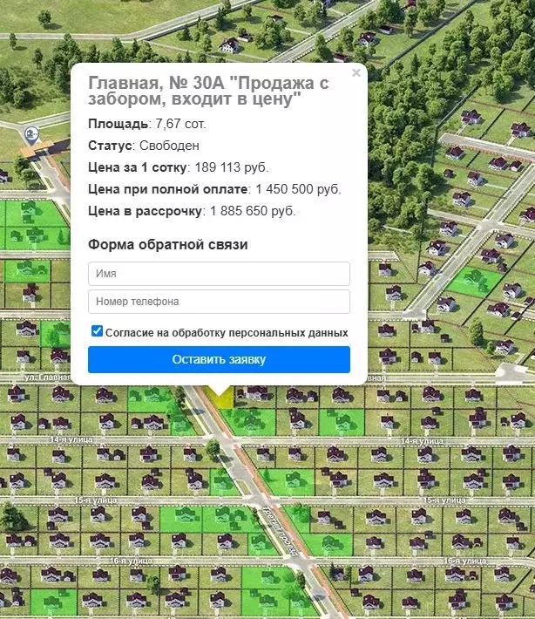This screenshot has height=619, width=535.
Task: Click the Форма обратной связи heading
Action: 168,244
